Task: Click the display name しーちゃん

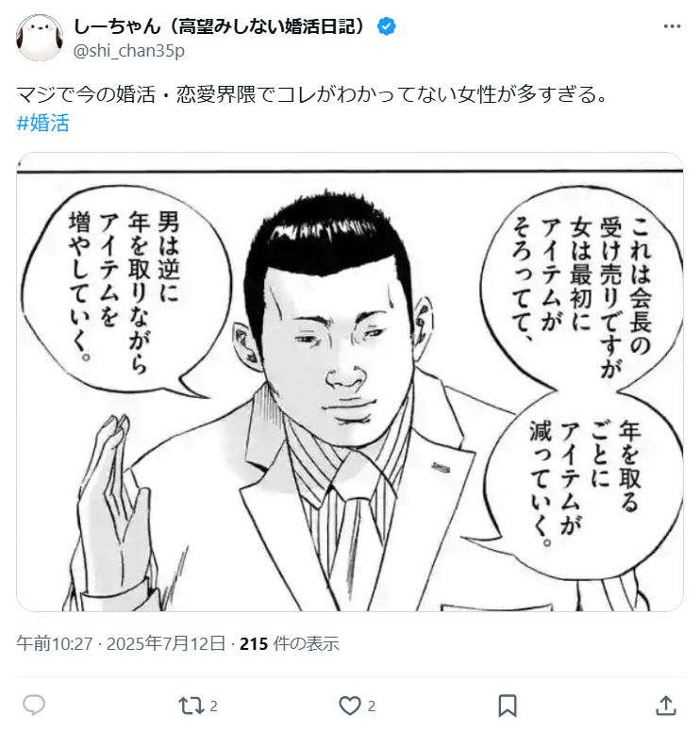Action: [117, 26]
